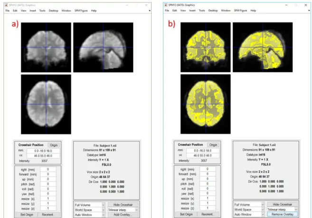Click forward (mm) field in left window
The height and width of the screenshot is (218, 312).
(x=48, y=174)
